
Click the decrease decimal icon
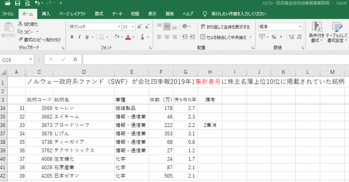click(299, 37)
